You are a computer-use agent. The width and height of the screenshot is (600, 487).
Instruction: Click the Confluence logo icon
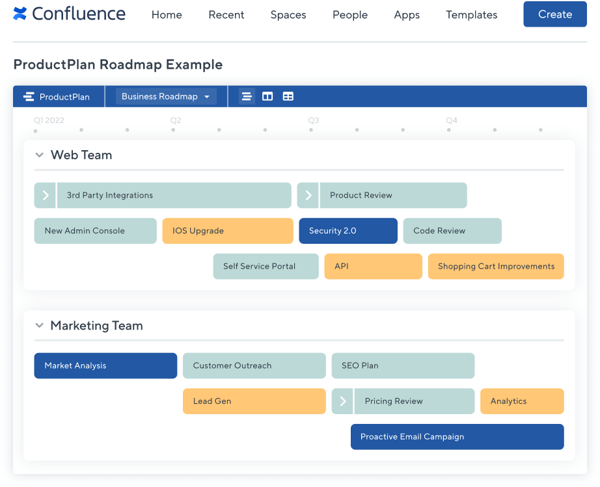click(20, 14)
